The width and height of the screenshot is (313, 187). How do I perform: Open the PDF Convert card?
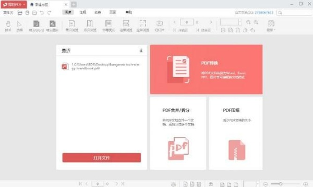tap(207, 69)
